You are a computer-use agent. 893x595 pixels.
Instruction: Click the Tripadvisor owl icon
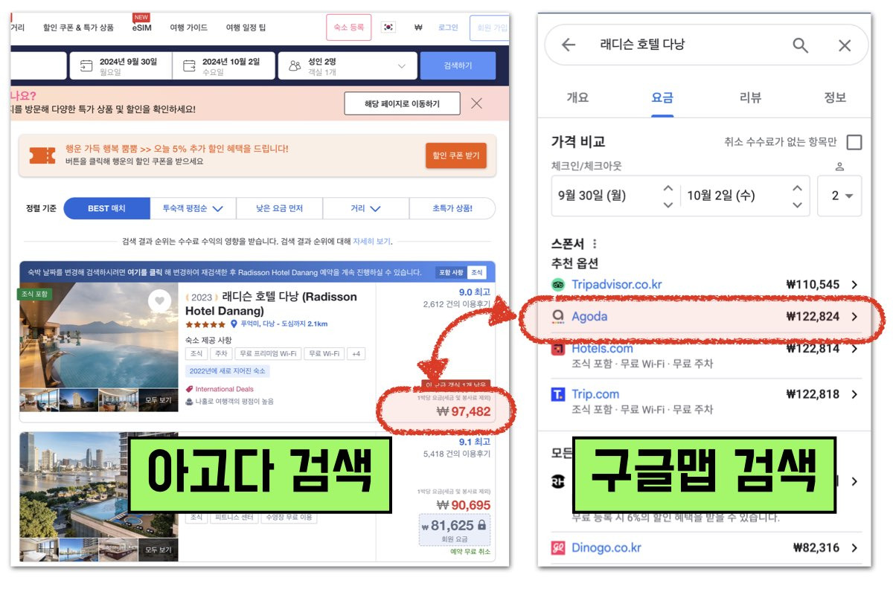pyautogui.click(x=558, y=285)
